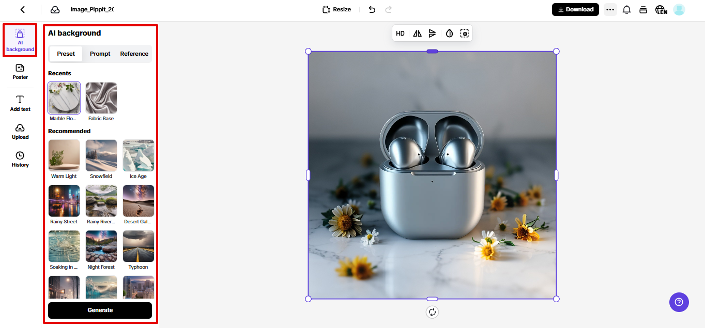Select the region selection icon on image toolbar
This screenshot has width=705, height=328.
(464, 33)
